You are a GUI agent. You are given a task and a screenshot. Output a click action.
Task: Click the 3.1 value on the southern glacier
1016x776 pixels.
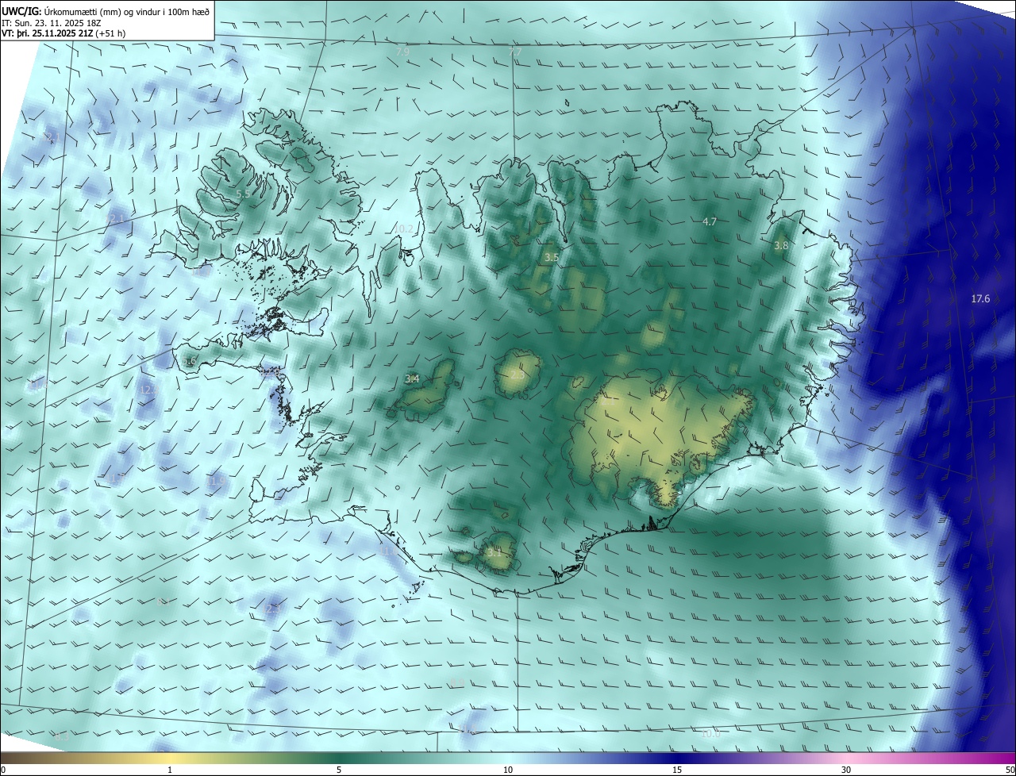click(494, 552)
